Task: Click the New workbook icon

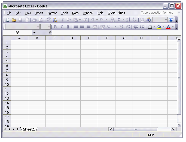Action: coord(8,20)
